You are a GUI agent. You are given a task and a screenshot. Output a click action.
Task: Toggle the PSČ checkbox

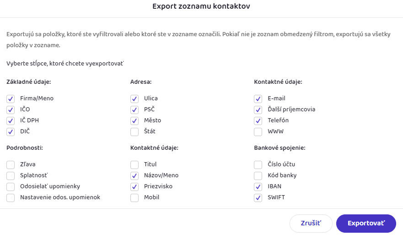pyautogui.click(x=134, y=109)
